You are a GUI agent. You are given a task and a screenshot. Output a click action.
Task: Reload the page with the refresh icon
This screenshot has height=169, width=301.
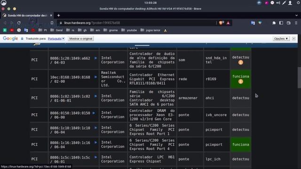tap(19, 23)
